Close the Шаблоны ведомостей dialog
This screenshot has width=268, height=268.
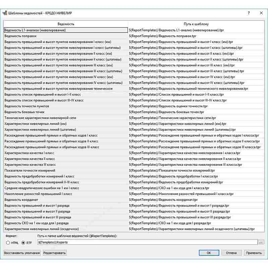click(261, 13)
